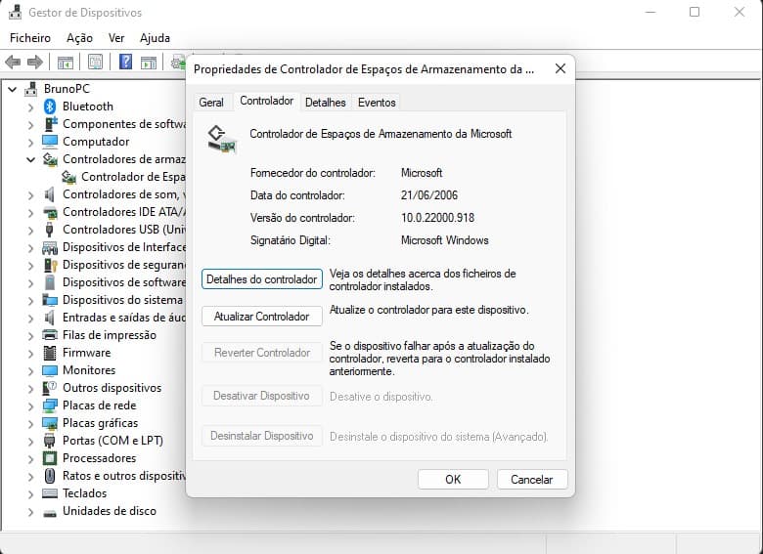Image resolution: width=763 pixels, height=554 pixels.
Task: Click the Unidades de disco drive icon
Action: (x=50, y=512)
